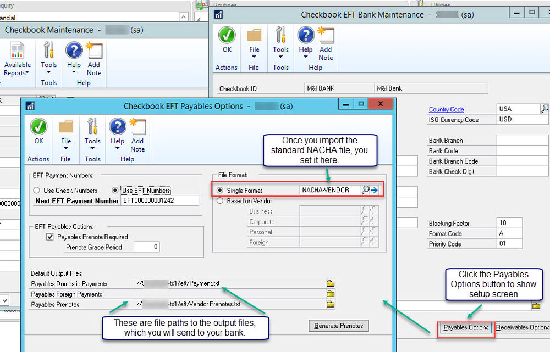Screen dimensions: 550x352
Task: Open Country Code link
Action: click(446, 109)
